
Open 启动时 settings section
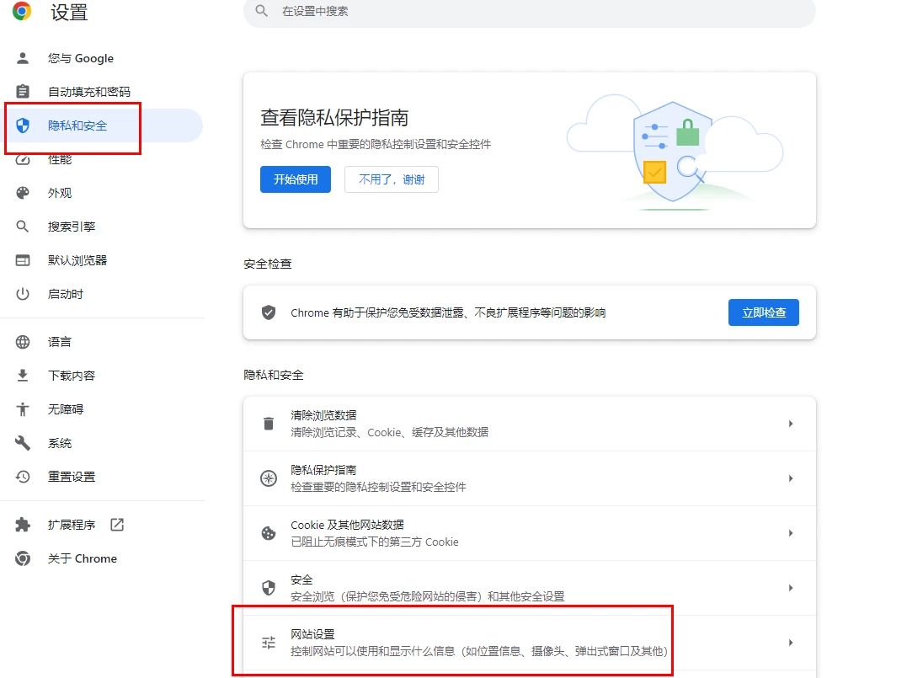tap(101, 294)
